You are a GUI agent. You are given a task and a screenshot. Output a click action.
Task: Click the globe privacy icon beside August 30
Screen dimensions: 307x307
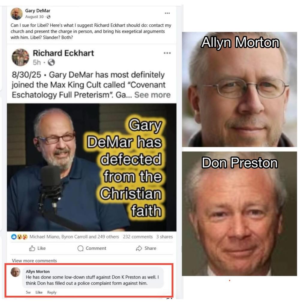[49, 17]
